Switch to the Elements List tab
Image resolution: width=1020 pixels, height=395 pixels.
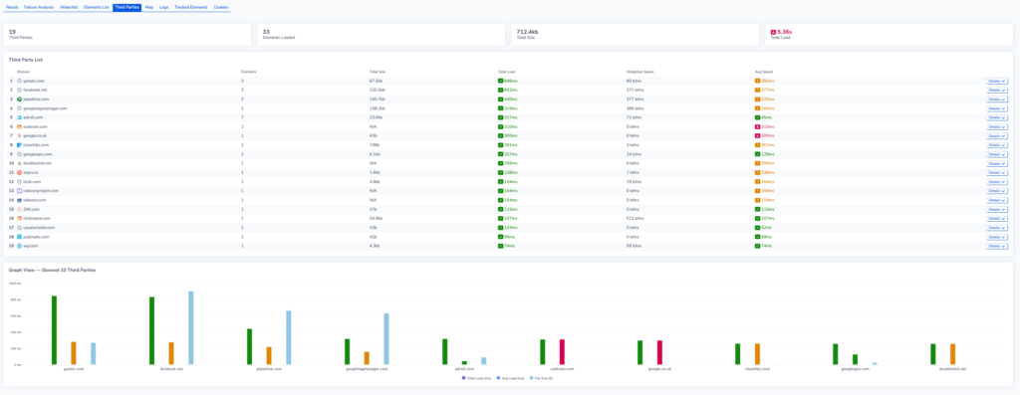[97, 7]
